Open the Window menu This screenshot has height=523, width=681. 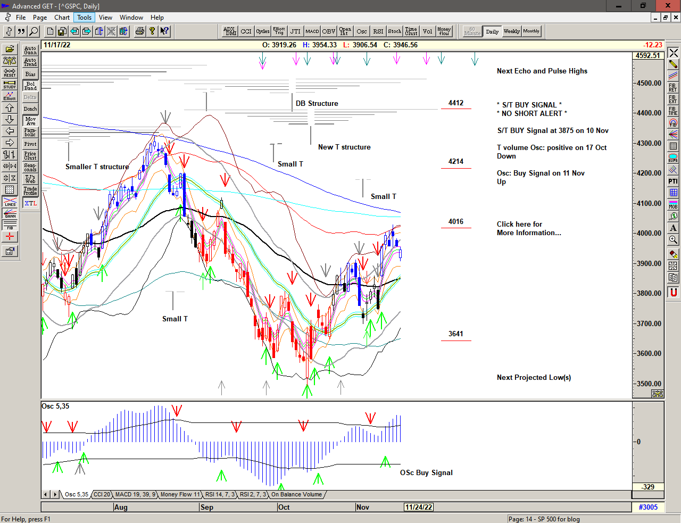131,18
